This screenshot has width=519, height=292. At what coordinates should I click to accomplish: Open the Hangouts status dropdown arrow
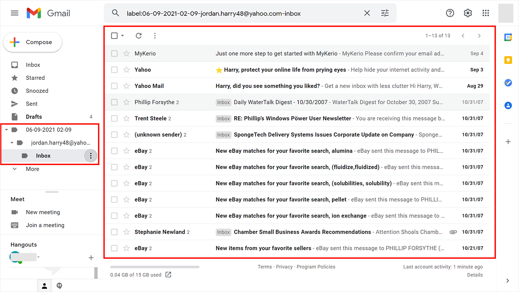(39, 258)
